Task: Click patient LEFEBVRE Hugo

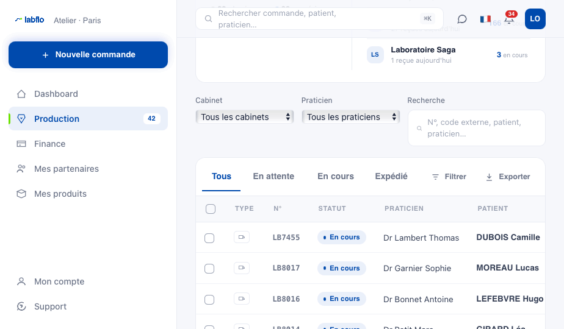Action: 510,299
